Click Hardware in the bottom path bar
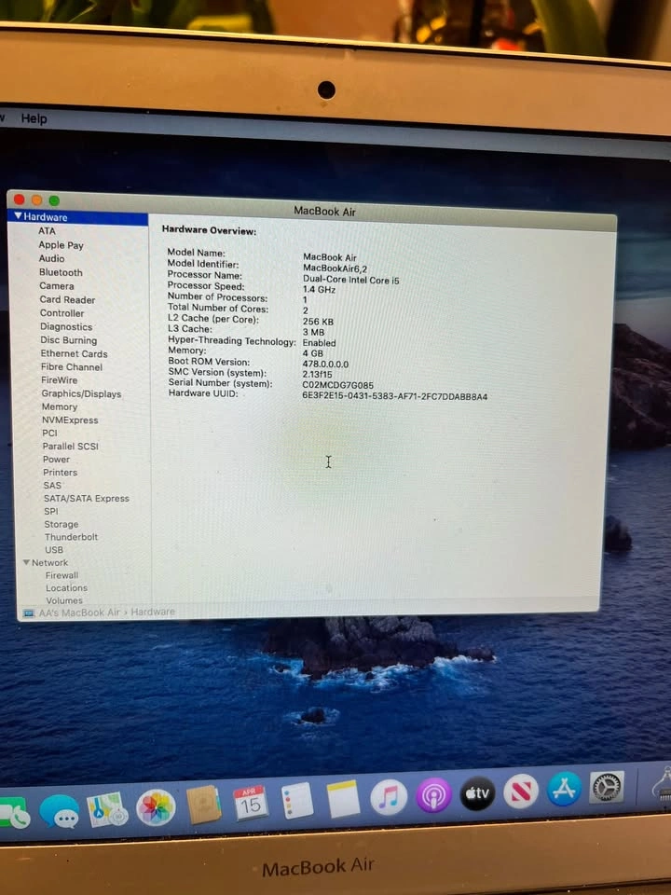The image size is (671, 895). (153, 612)
